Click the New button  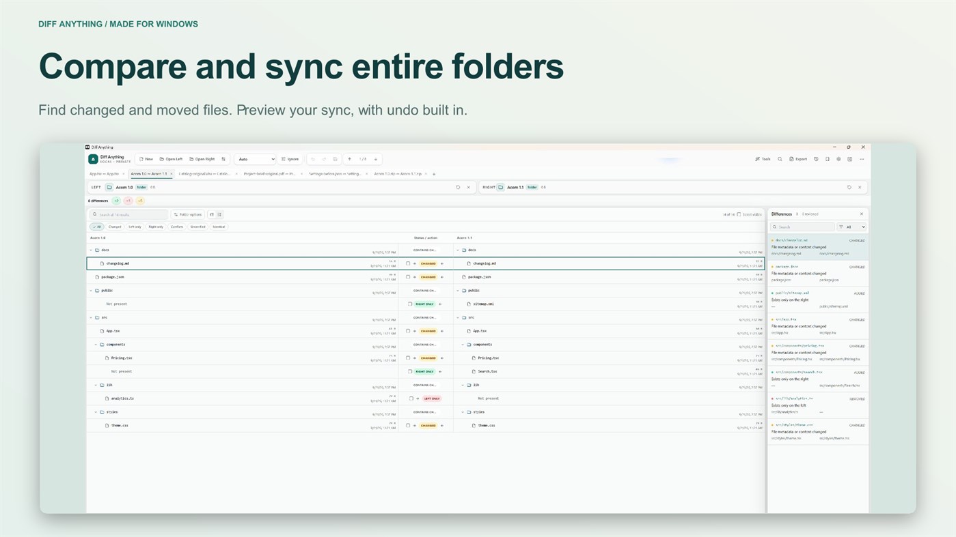146,159
